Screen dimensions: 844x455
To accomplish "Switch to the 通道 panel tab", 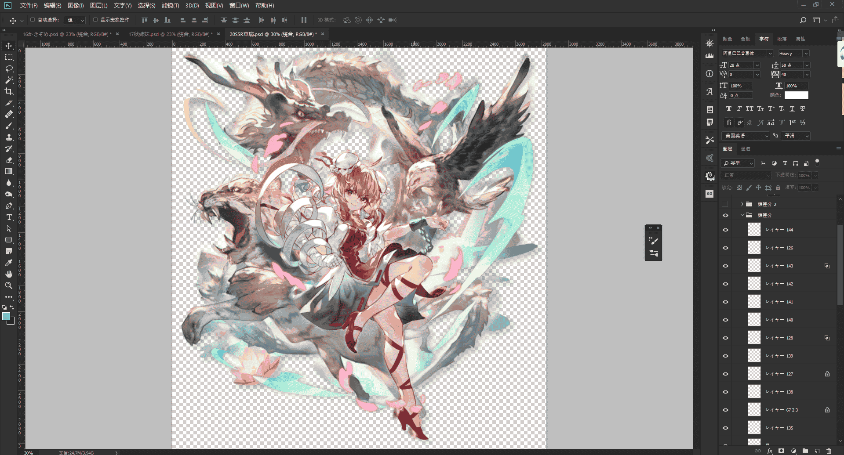I will (746, 148).
